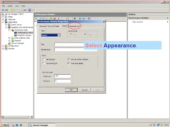Image resolution: width=170 pixels, height=127 pixels.
Task: Expand the Storage node
Action: tap(3, 49)
